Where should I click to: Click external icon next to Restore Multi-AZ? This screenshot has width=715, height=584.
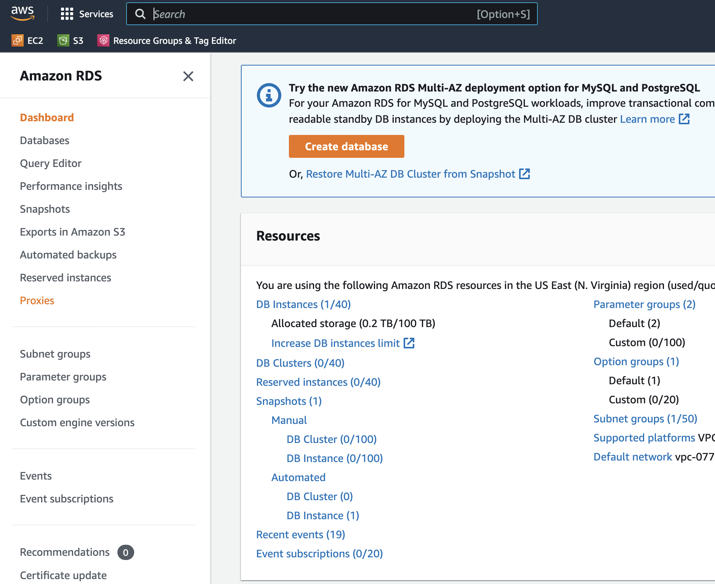pyautogui.click(x=525, y=174)
